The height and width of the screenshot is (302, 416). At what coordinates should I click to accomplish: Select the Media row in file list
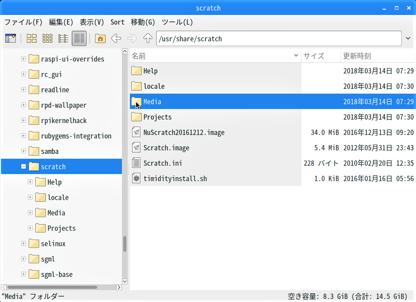[273, 102]
